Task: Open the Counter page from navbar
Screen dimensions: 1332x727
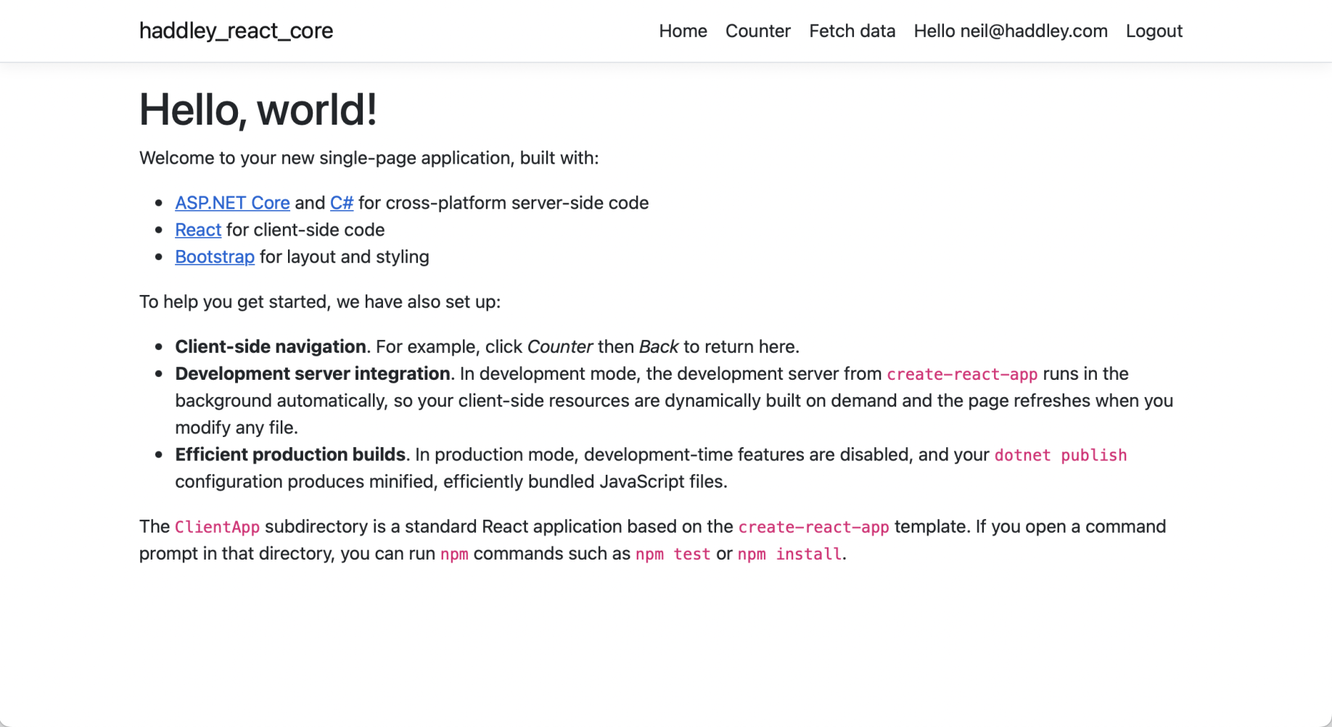Action: click(x=757, y=31)
